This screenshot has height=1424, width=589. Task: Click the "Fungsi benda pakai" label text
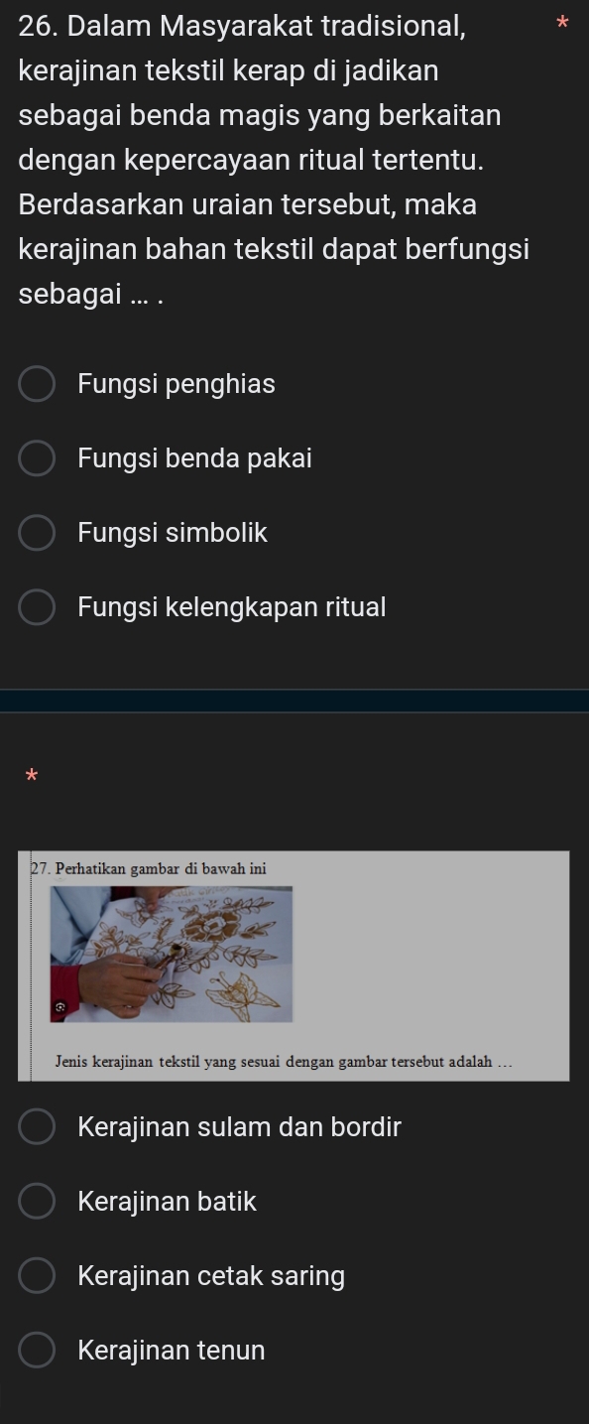coord(195,459)
